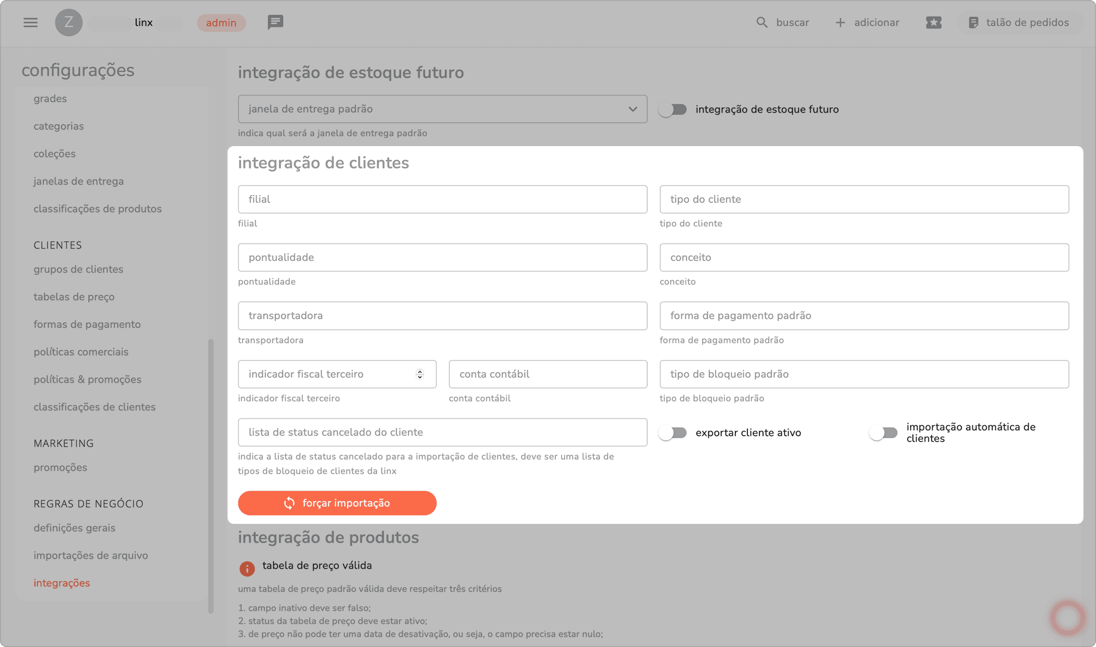The image size is (1096, 647).
Task: Click the tabela de preço válida info icon
Action: point(247,568)
